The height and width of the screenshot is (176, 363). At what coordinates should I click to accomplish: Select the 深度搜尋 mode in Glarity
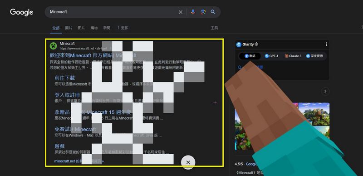pos(314,56)
